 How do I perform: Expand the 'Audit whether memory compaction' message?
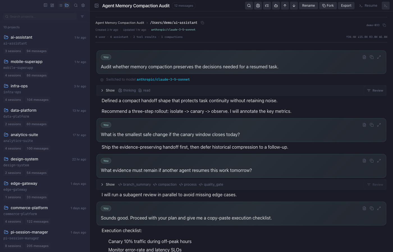pyautogui.click(x=379, y=57)
